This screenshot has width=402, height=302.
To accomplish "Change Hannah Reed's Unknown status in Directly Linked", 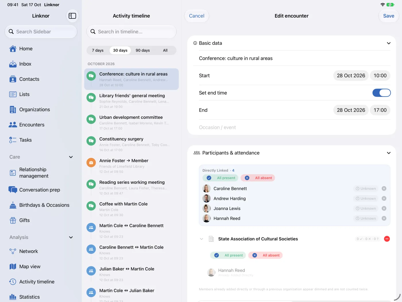I will click(366, 219).
